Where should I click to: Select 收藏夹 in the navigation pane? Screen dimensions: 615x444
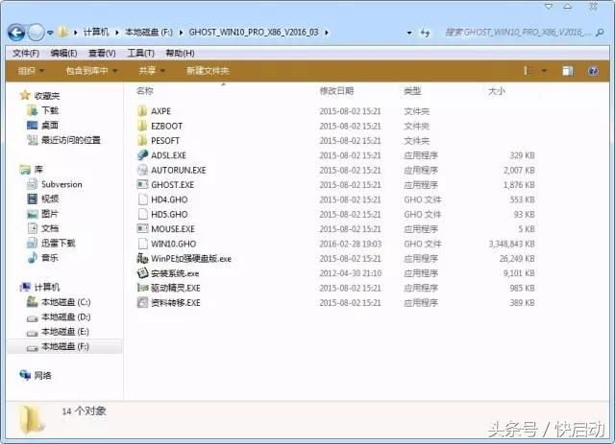[x=47, y=96]
